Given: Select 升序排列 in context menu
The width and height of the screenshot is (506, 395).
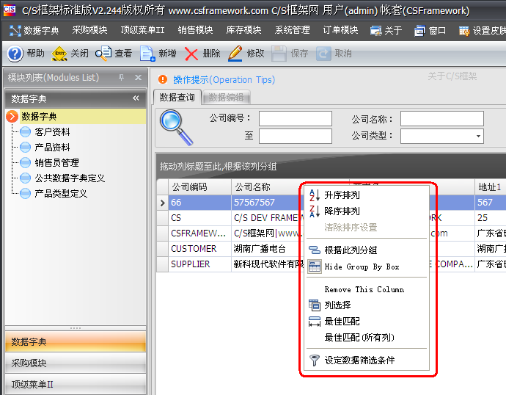Looking at the screenshot, I should (342, 195).
